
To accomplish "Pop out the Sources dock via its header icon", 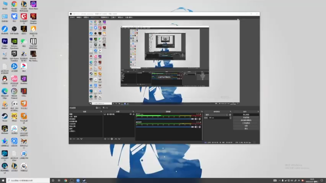I will coord(133,111).
